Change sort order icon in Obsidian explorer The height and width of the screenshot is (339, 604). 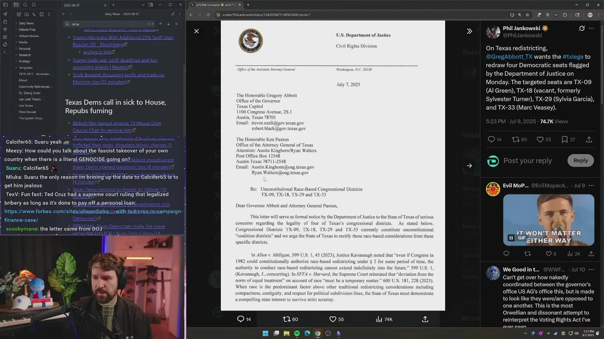click(x=33, y=15)
